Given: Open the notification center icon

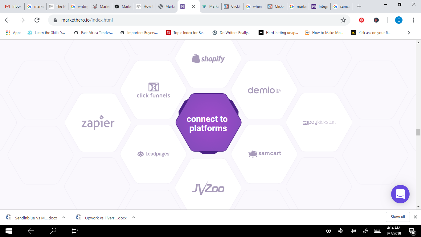Looking at the screenshot, I should pos(412,231).
